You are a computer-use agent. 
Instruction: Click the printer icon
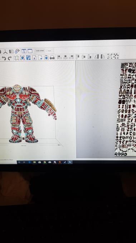[52, 58]
